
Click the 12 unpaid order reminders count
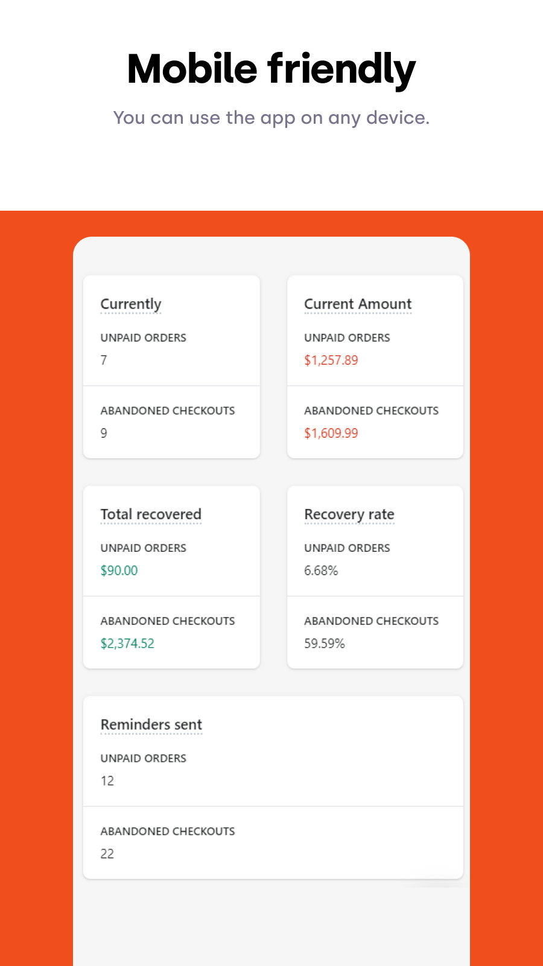[107, 781]
